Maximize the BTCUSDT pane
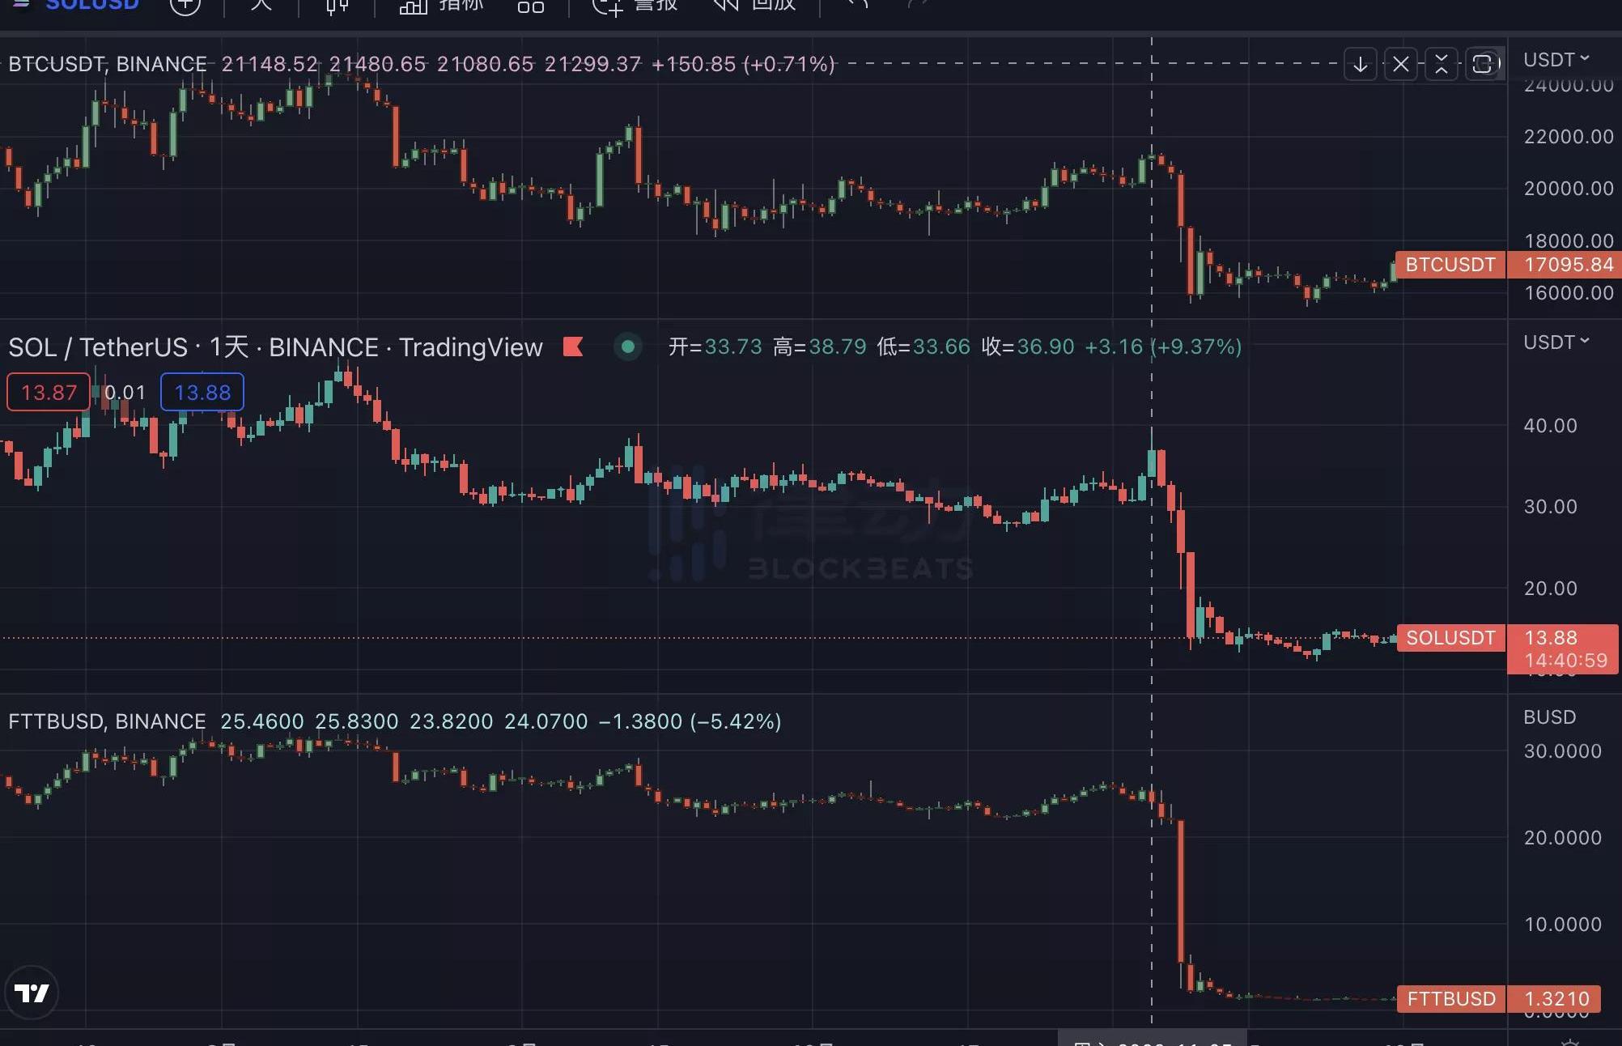1622x1046 pixels. click(x=1483, y=64)
